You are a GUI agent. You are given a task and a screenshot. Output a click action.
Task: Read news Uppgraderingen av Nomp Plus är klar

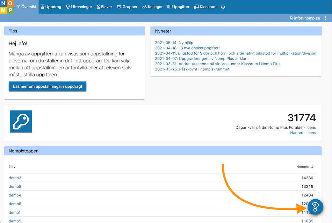click(201, 59)
